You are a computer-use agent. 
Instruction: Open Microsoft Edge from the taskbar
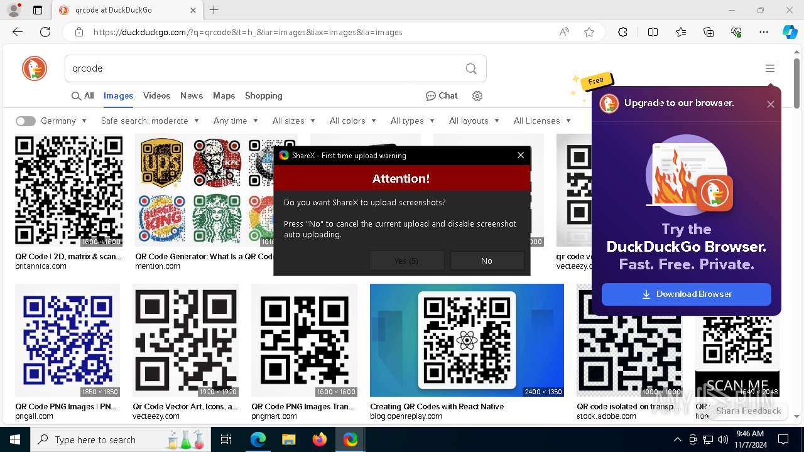coord(258,439)
